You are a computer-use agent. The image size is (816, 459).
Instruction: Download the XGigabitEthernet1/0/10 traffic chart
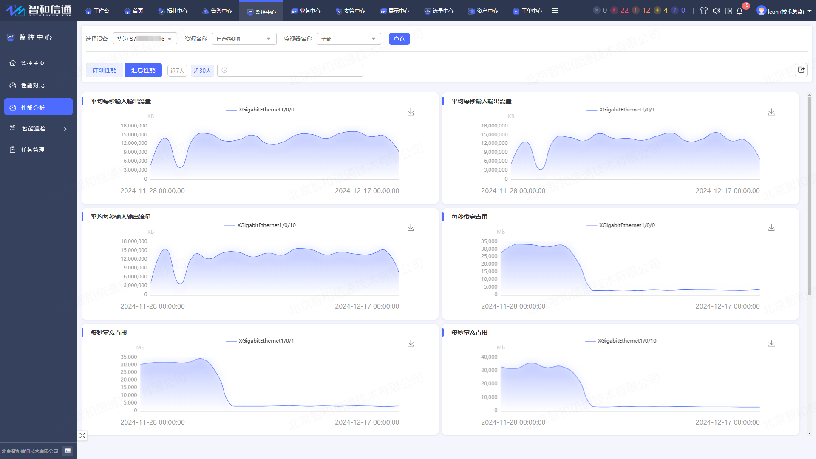pyautogui.click(x=411, y=228)
